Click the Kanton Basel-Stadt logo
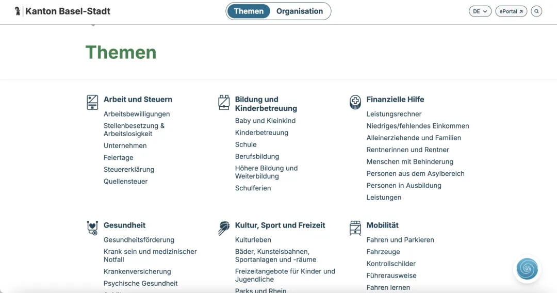The image size is (557, 293). (x=62, y=11)
